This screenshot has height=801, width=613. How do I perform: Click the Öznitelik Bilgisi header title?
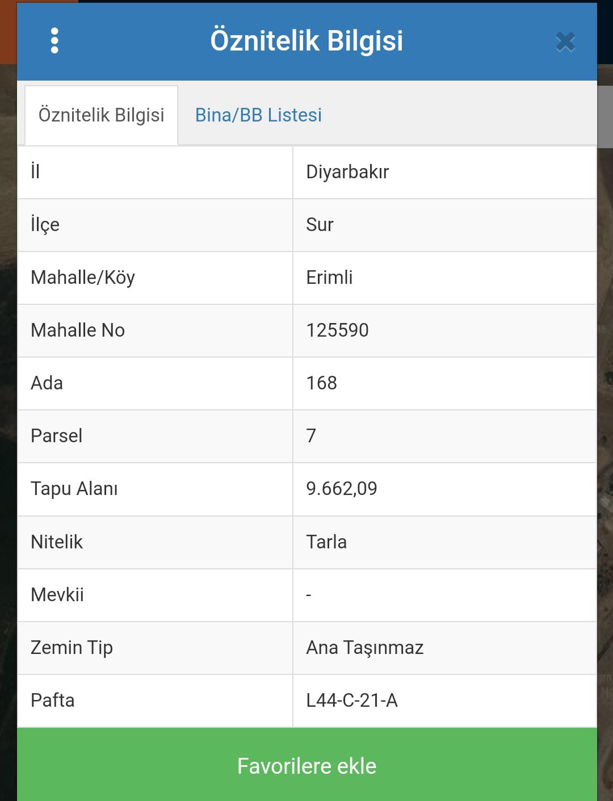coord(306,41)
